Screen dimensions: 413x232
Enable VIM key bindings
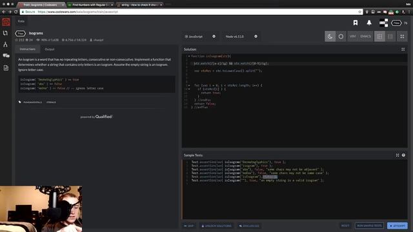pyautogui.click(x=353, y=36)
